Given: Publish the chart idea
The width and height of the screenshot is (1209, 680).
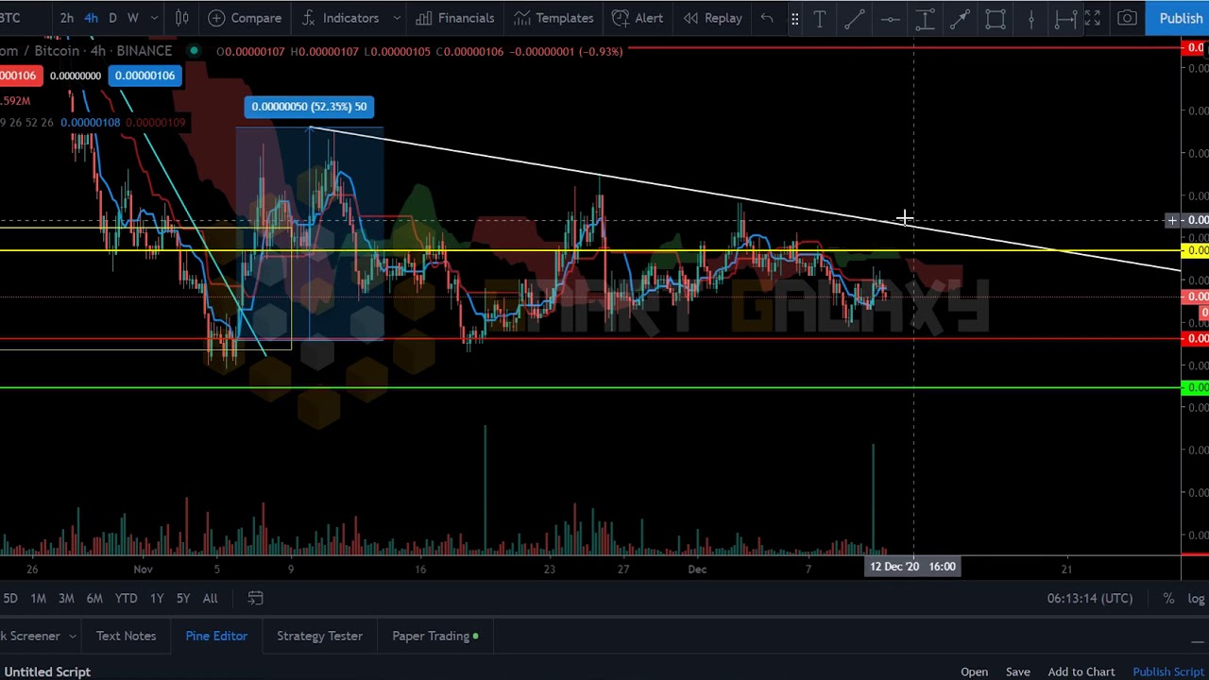Looking at the screenshot, I should click(1180, 18).
